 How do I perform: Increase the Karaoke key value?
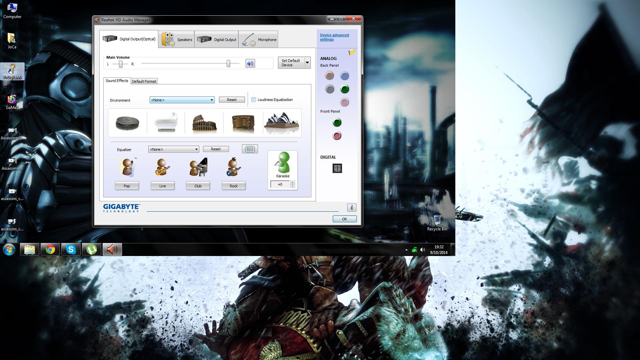pyautogui.click(x=292, y=182)
